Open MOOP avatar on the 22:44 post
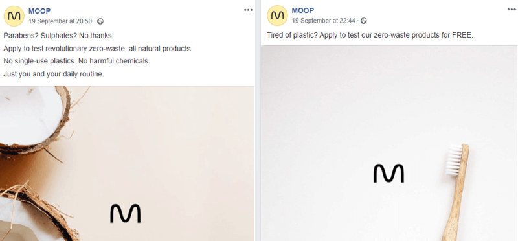Viewport: 518px width, 241px height. (277, 16)
